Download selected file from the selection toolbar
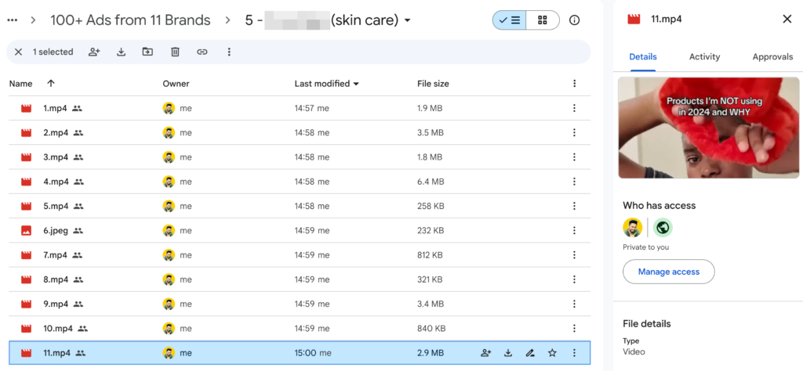 pos(122,52)
